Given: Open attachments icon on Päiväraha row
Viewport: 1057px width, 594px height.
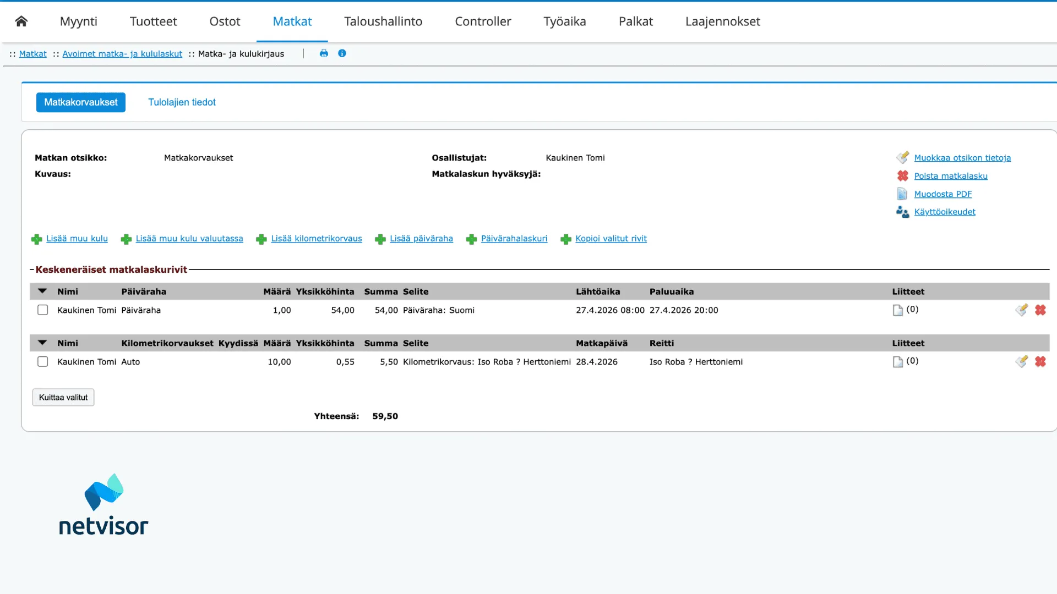Looking at the screenshot, I should coord(898,310).
